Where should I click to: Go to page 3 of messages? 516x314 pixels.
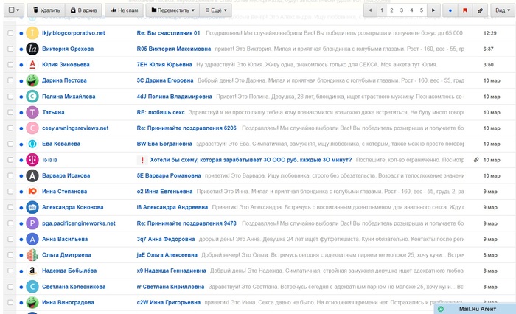(x=401, y=11)
